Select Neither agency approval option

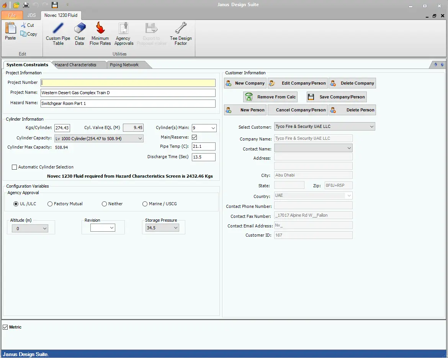[x=104, y=204]
